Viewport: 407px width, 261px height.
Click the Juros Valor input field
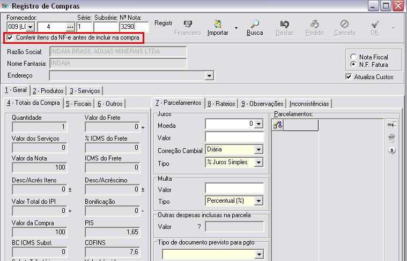pyautogui.click(x=234, y=137)
